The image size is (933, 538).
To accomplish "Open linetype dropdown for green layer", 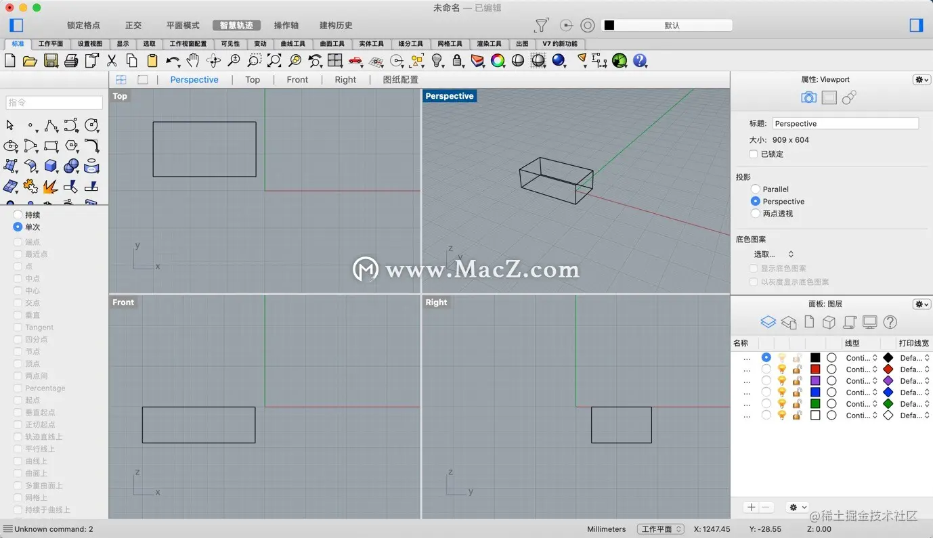I will 862,404.
